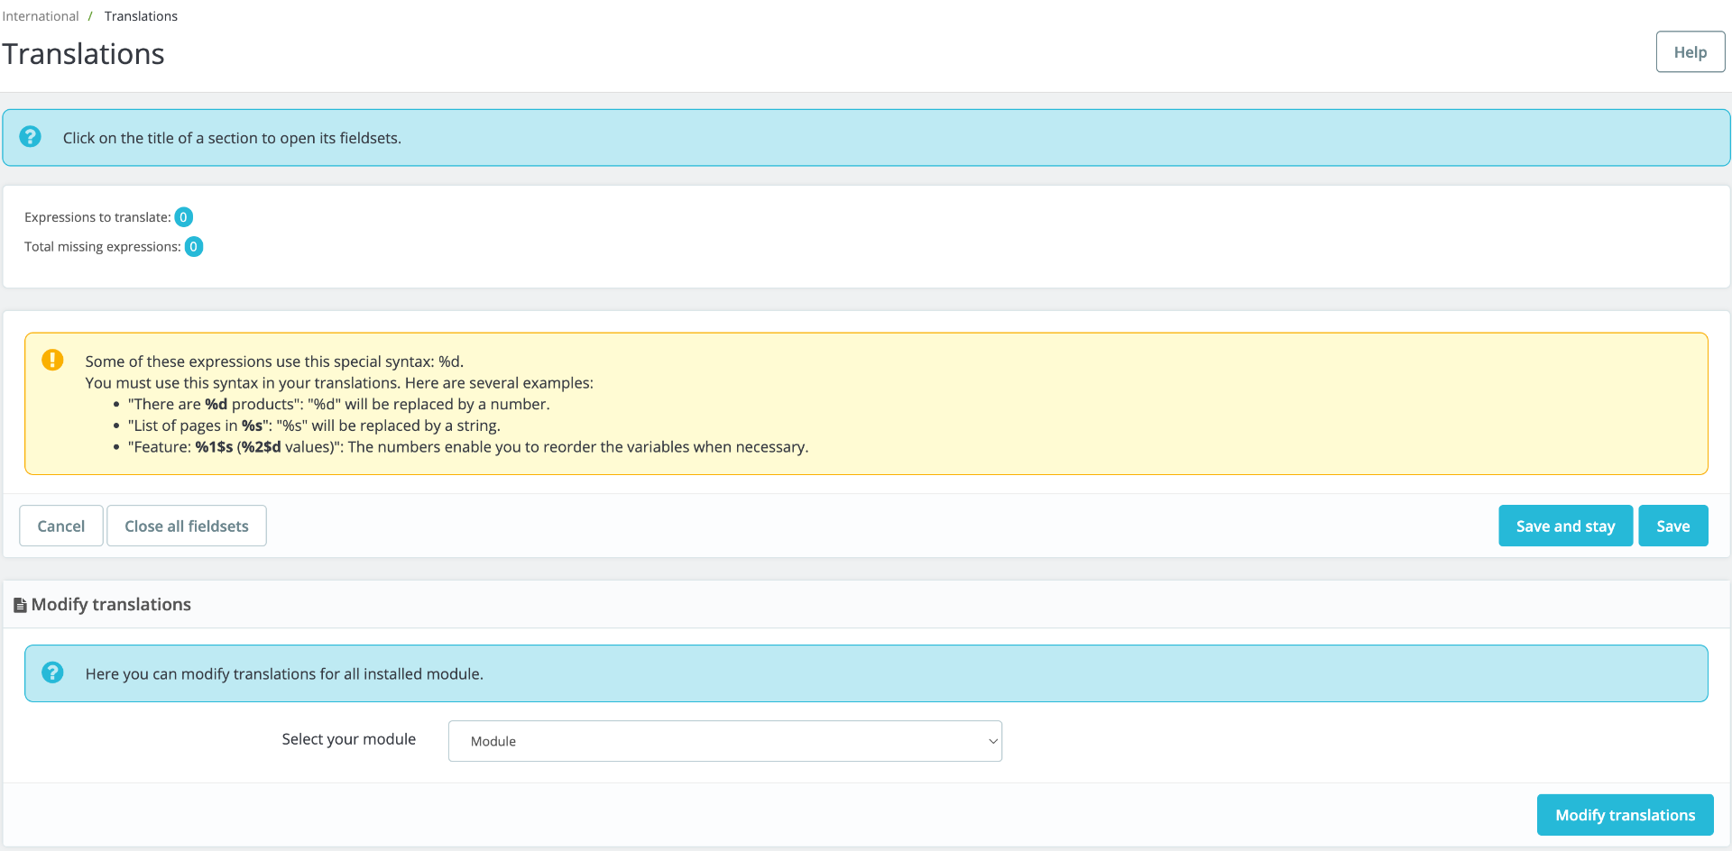Click the document icon beside Modify translations
1732x851 pixels.
point(20,605)
